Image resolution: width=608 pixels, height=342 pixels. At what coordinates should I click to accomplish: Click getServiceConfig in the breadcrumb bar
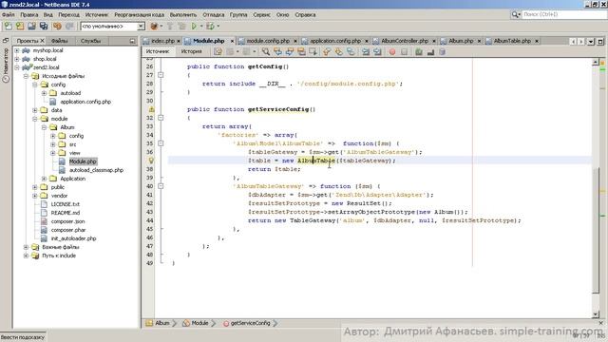(x=250, y=323)
